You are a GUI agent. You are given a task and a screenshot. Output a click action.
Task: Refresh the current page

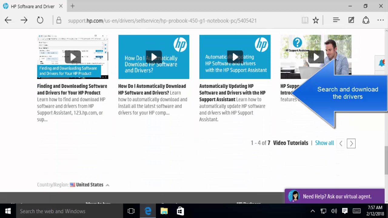click(40, 20)
